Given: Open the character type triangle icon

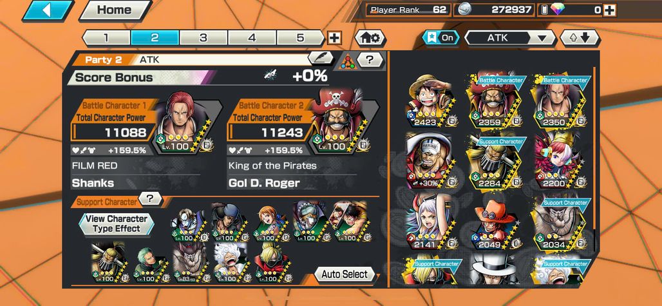Looking at the screenshot, I should 346,61.
